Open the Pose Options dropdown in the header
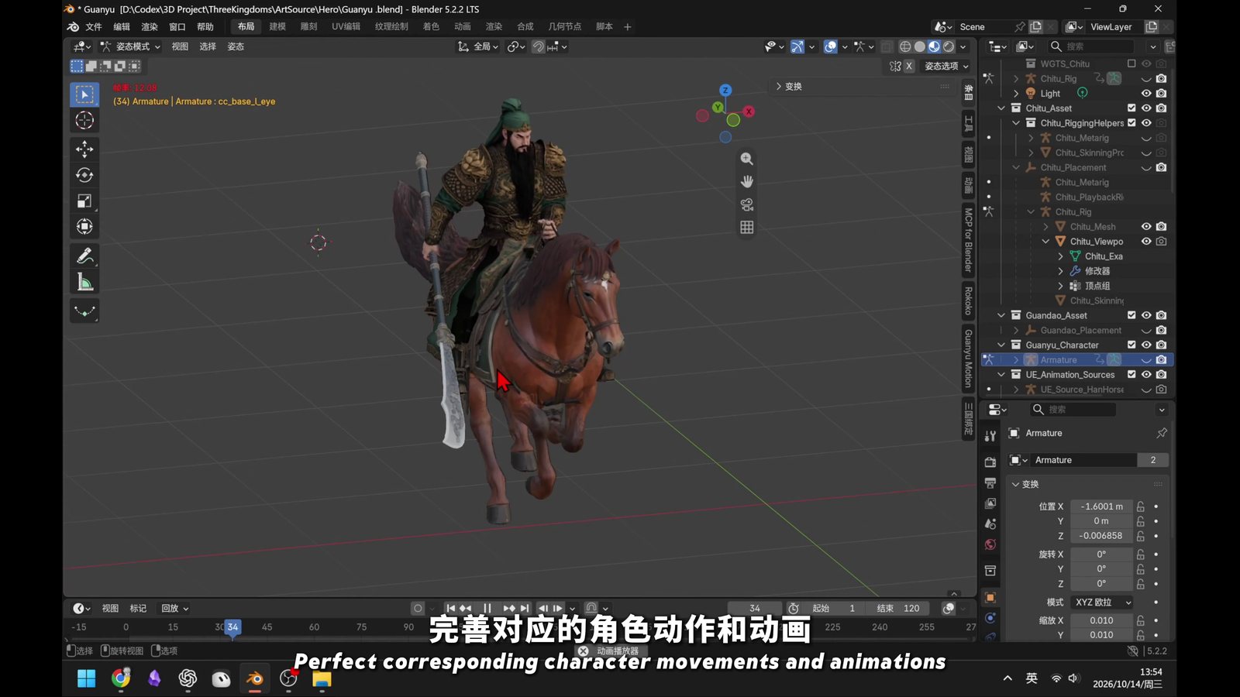This screenshot has width=1240, height=697. tap(946, 67)
